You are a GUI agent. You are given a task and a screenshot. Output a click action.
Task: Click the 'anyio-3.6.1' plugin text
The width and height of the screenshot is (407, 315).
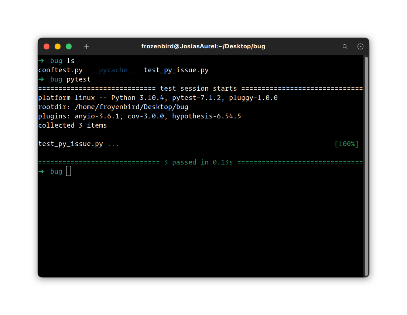click(x=97, y=116)
